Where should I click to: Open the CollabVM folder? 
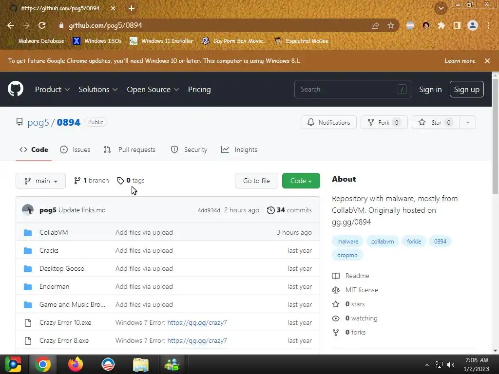54,232
